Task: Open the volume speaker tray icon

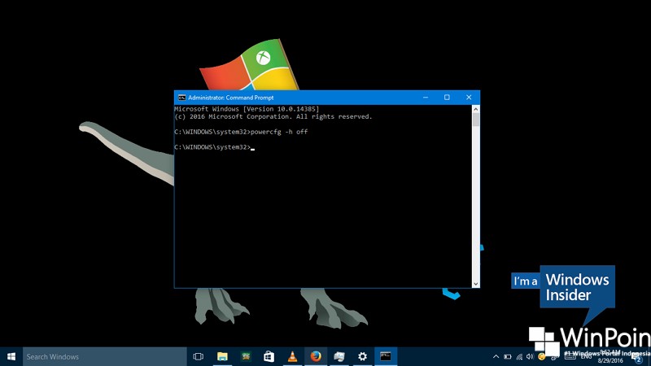Action: (x=530, y=356)
